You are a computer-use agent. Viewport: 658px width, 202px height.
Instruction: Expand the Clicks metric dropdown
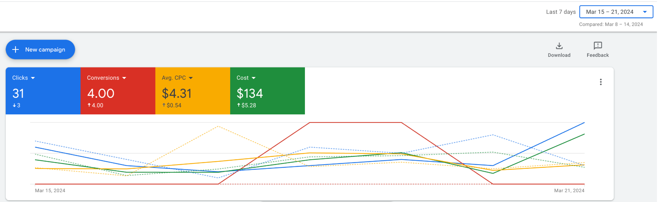[x=33, y=78]
